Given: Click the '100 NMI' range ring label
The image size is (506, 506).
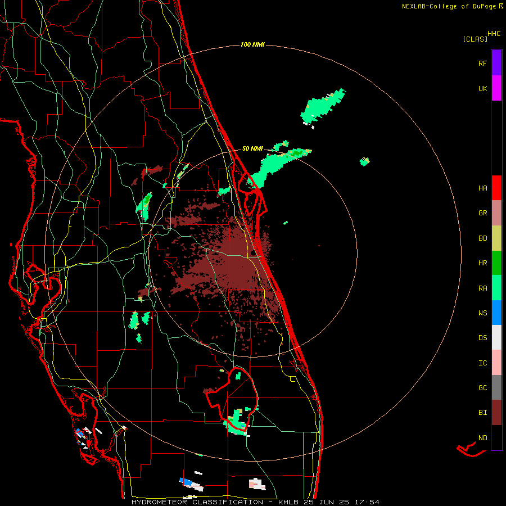Looking at the screenshot, I should tap(252, 44).
